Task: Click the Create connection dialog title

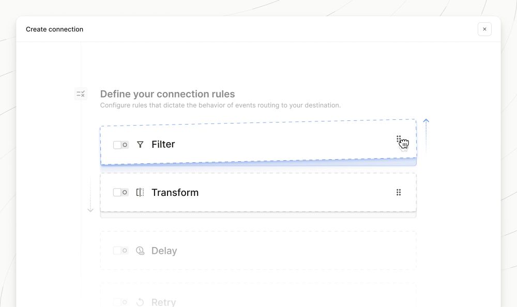Action: (x=54, y=29)
